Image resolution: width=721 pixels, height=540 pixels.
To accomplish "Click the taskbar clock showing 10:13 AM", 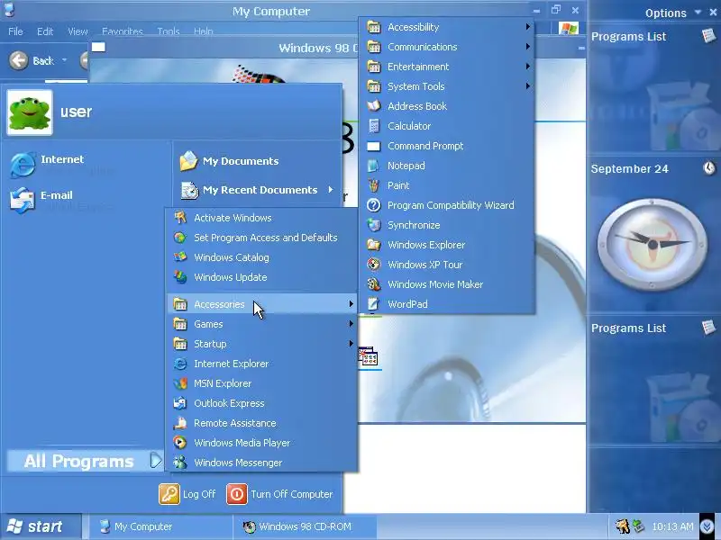I will pyautogui.click(x=672, y=526).
